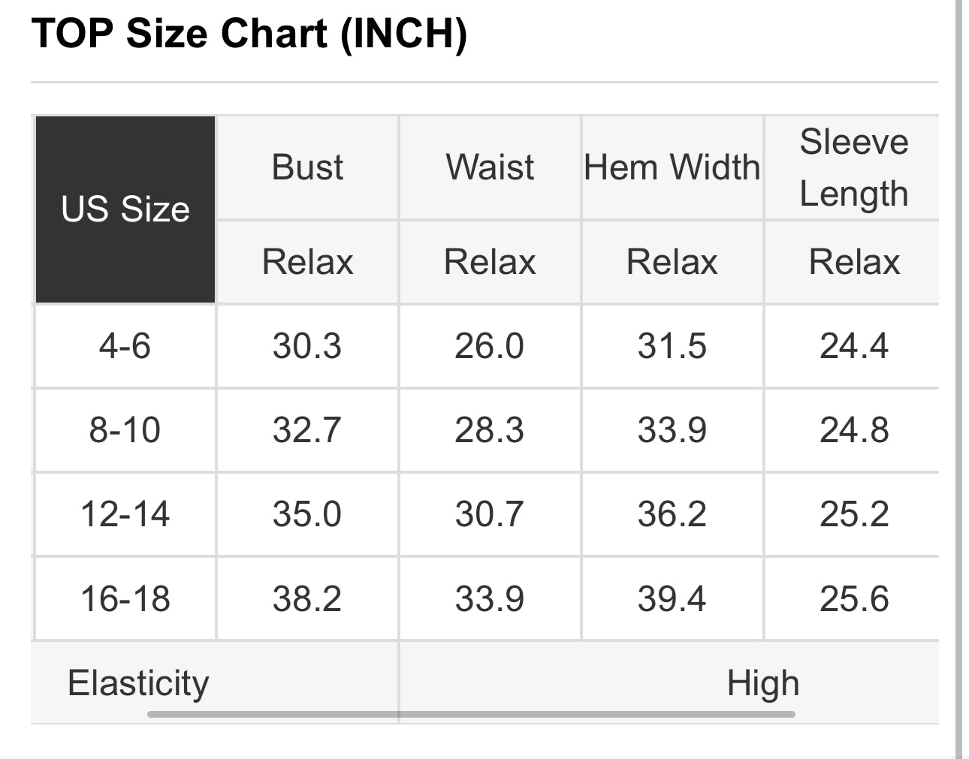This screenshot has height=759, width=969.
Task: Select the 4-6 size row label
Action: click(x=125, y=346)
